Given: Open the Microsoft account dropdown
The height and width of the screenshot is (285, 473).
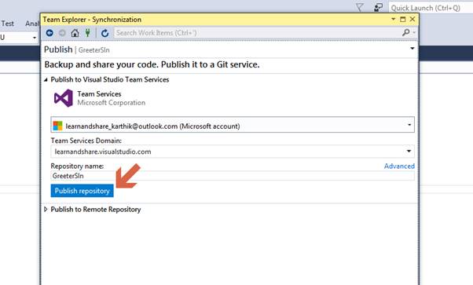Looking at the screenshot, I should [x=233, y=125].
